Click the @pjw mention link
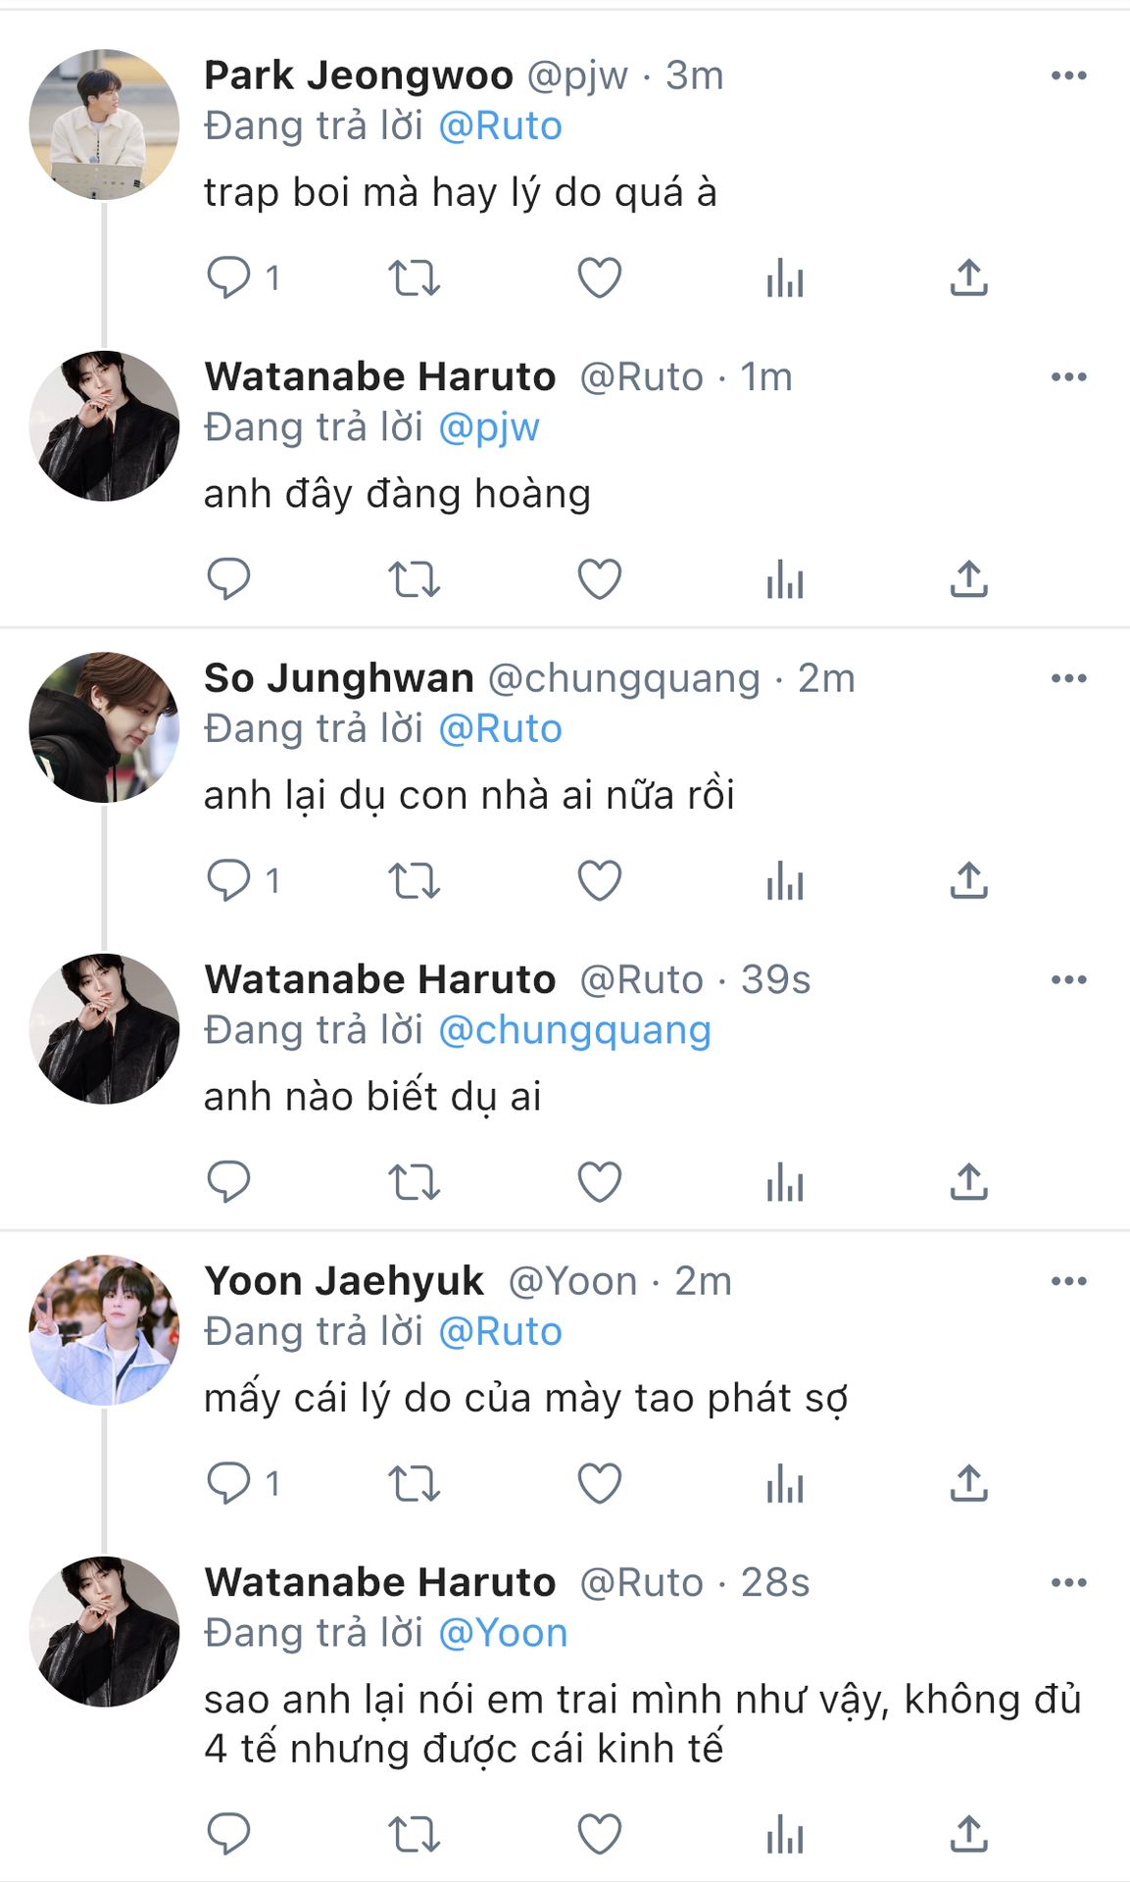The image size is (1130, 1882). [x=489, y=427]
